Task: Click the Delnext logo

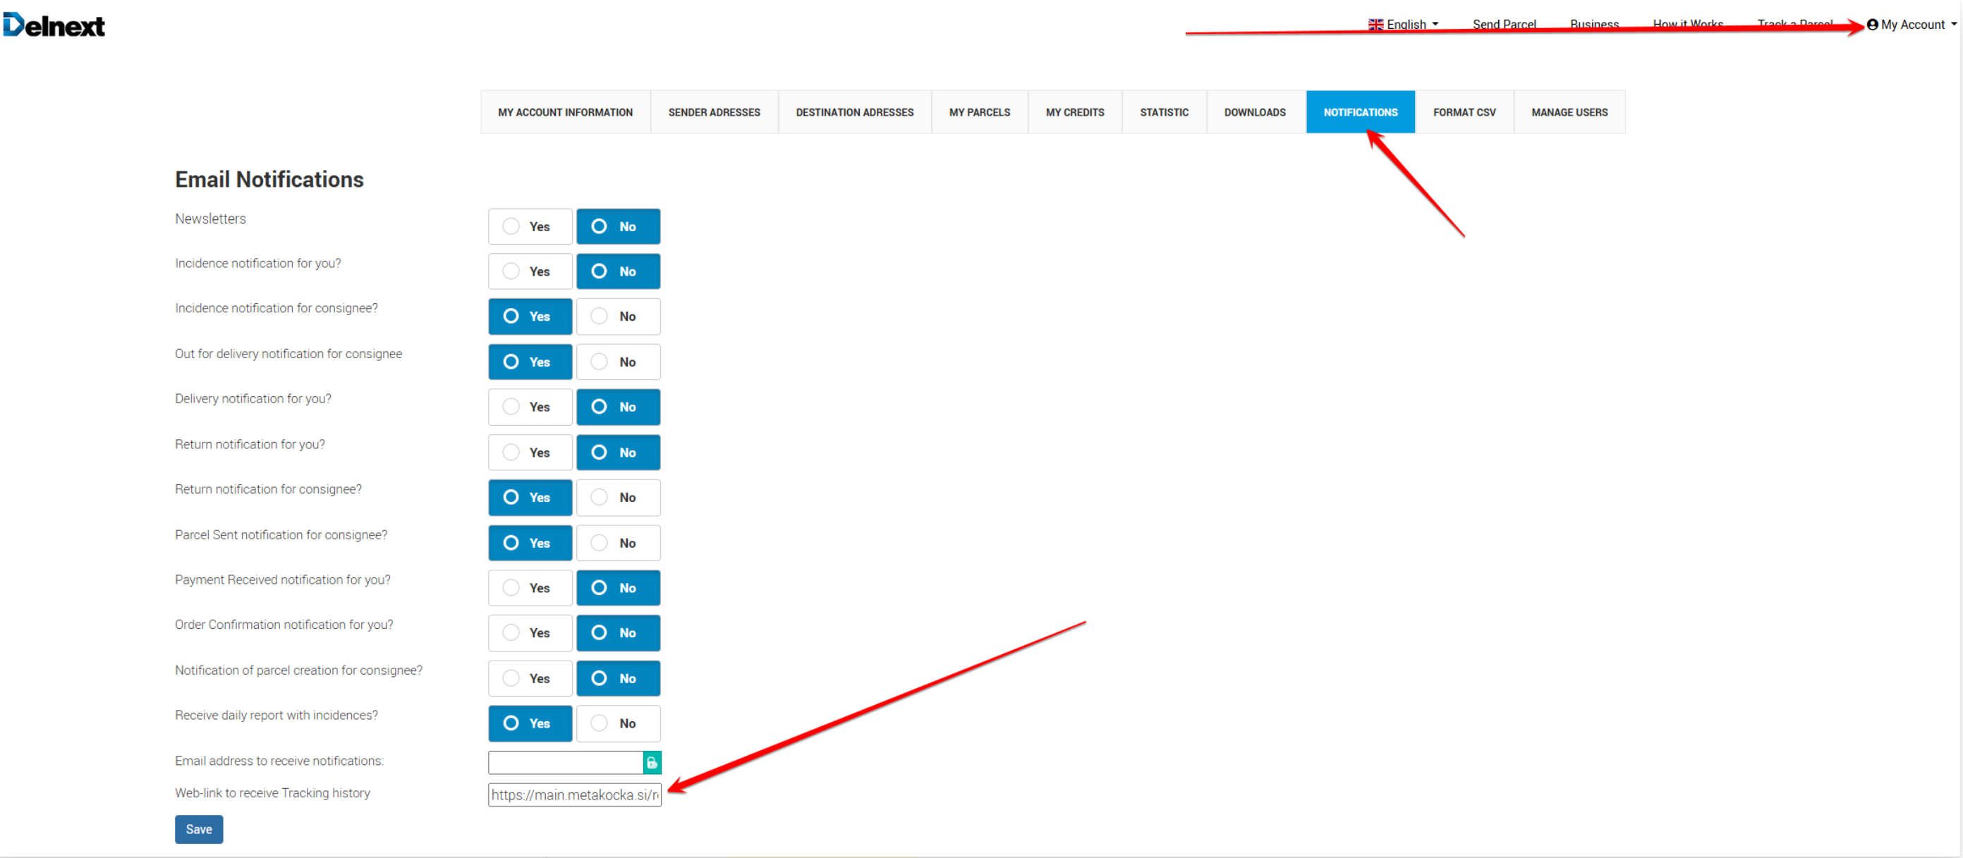Action: click(54, 25)
